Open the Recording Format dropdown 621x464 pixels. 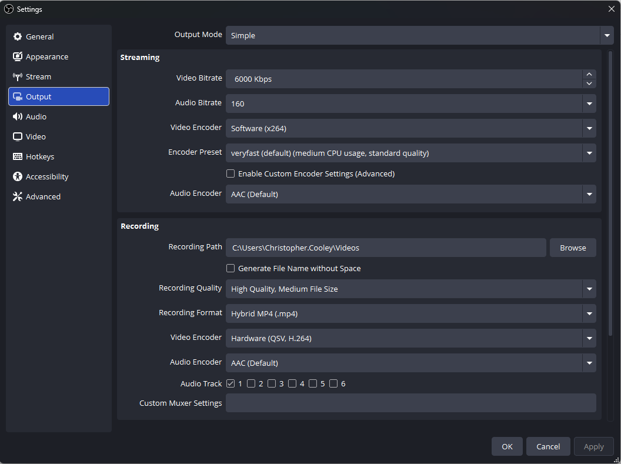coord(410,313)
